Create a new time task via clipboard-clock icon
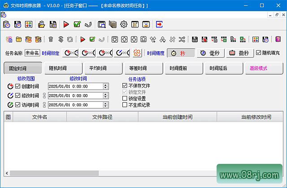The height and width of the screenshot is (188, 287). point(7,24)
